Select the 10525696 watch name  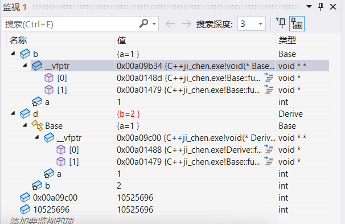click(x=51, y=209)
